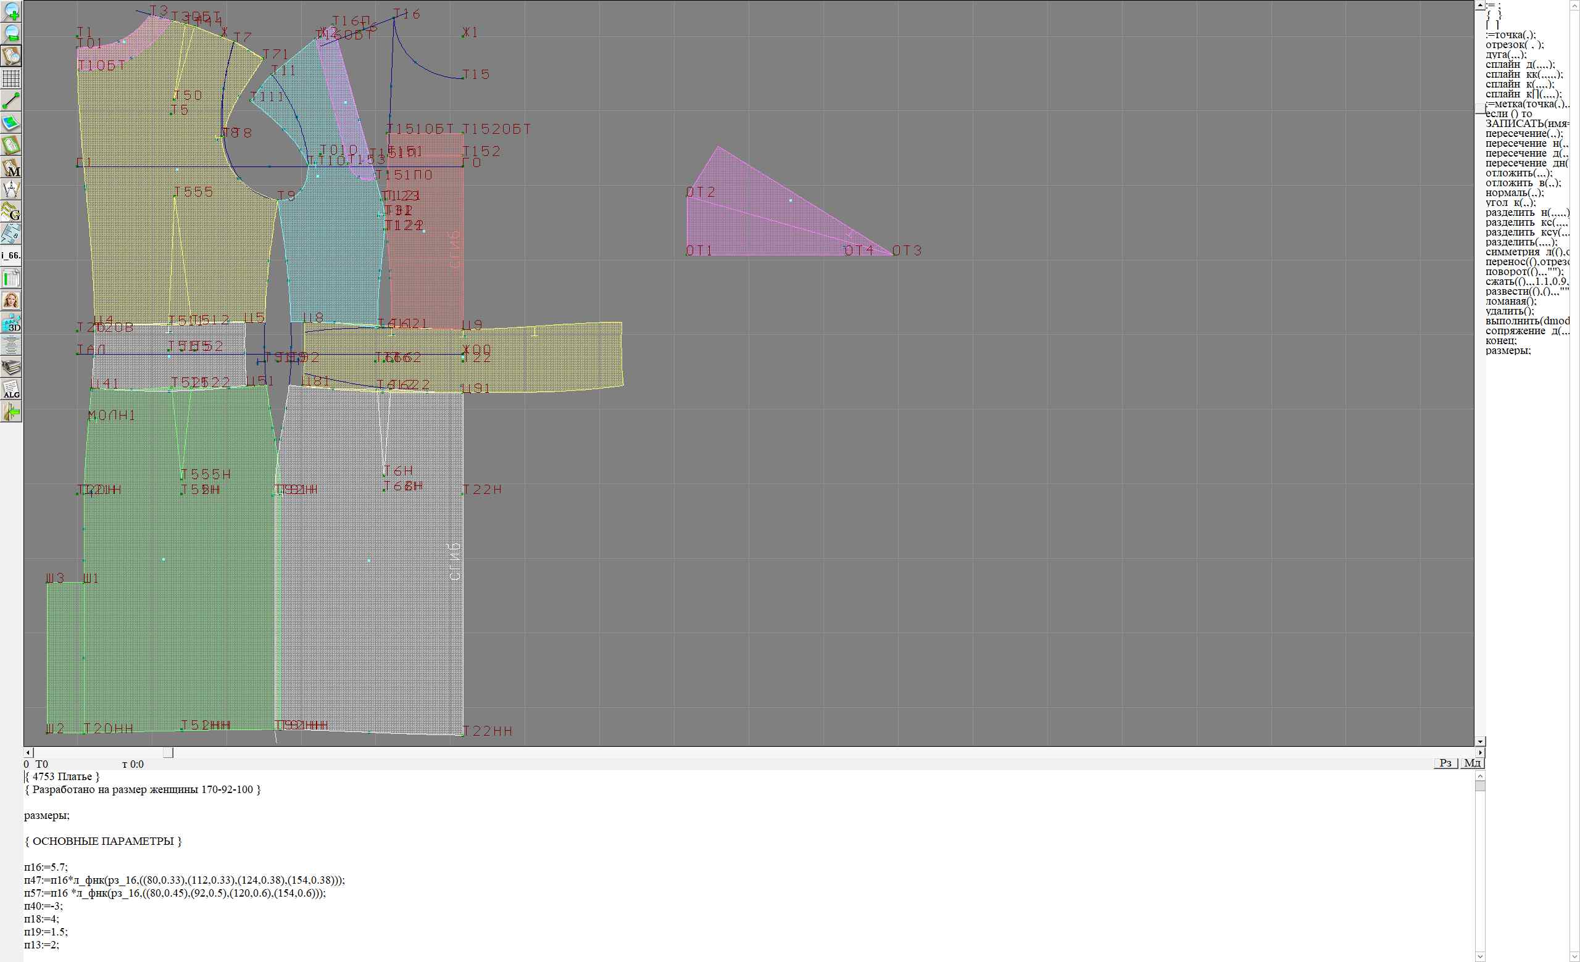This screenshot has width=1580, height=962.
Task: Click the Мд button
Action: point(1472,763)
